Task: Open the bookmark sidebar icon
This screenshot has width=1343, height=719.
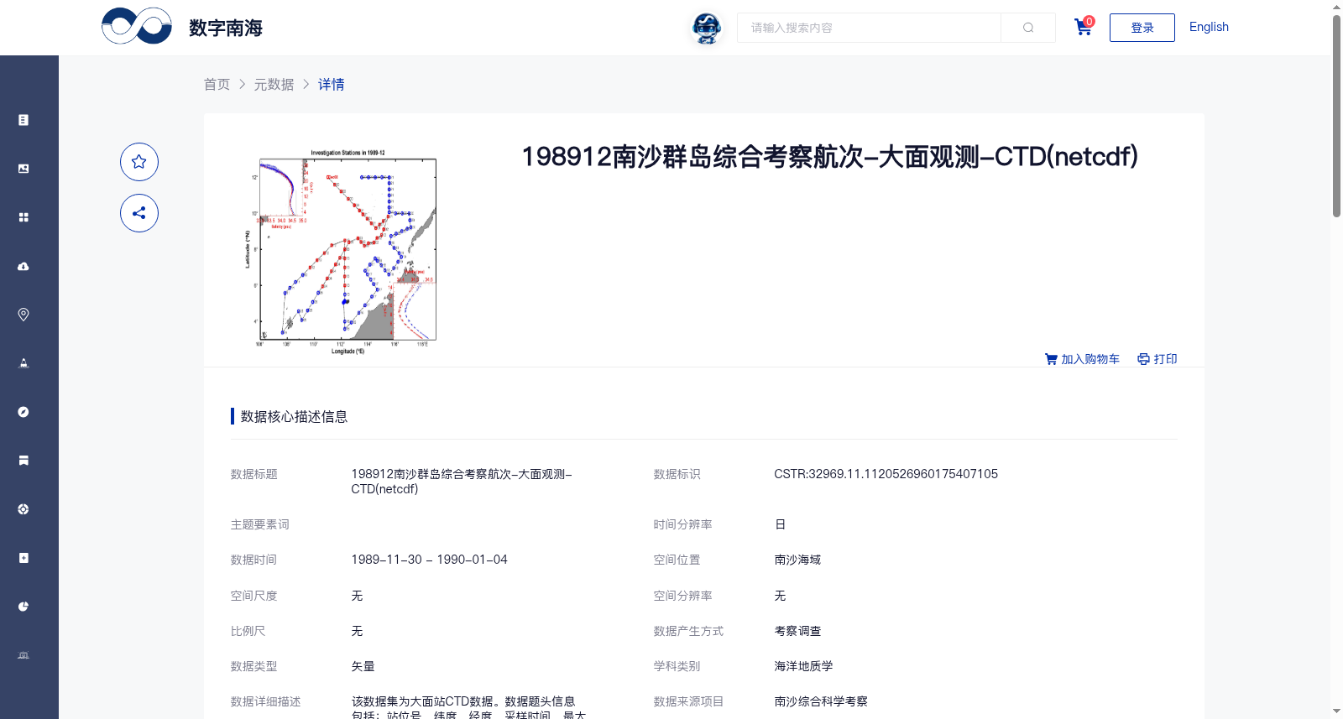Action: pyautogui.click(x=24, y=461)
